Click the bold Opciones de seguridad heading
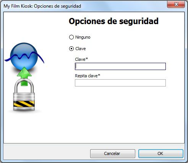188x163 pixels. pos(113,21)
